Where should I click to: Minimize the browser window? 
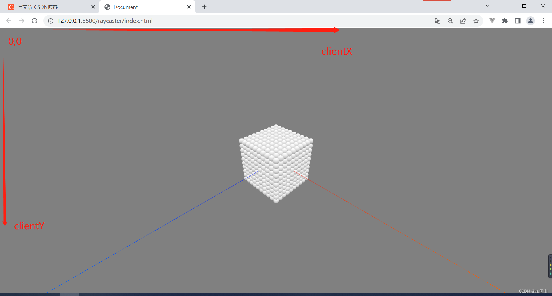point(506,6)
